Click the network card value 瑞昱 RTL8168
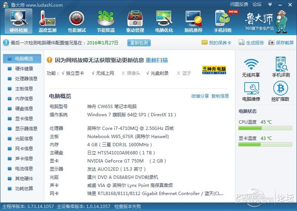The height and width of the screenshot is (211, 297). click(x=155, y=194)
